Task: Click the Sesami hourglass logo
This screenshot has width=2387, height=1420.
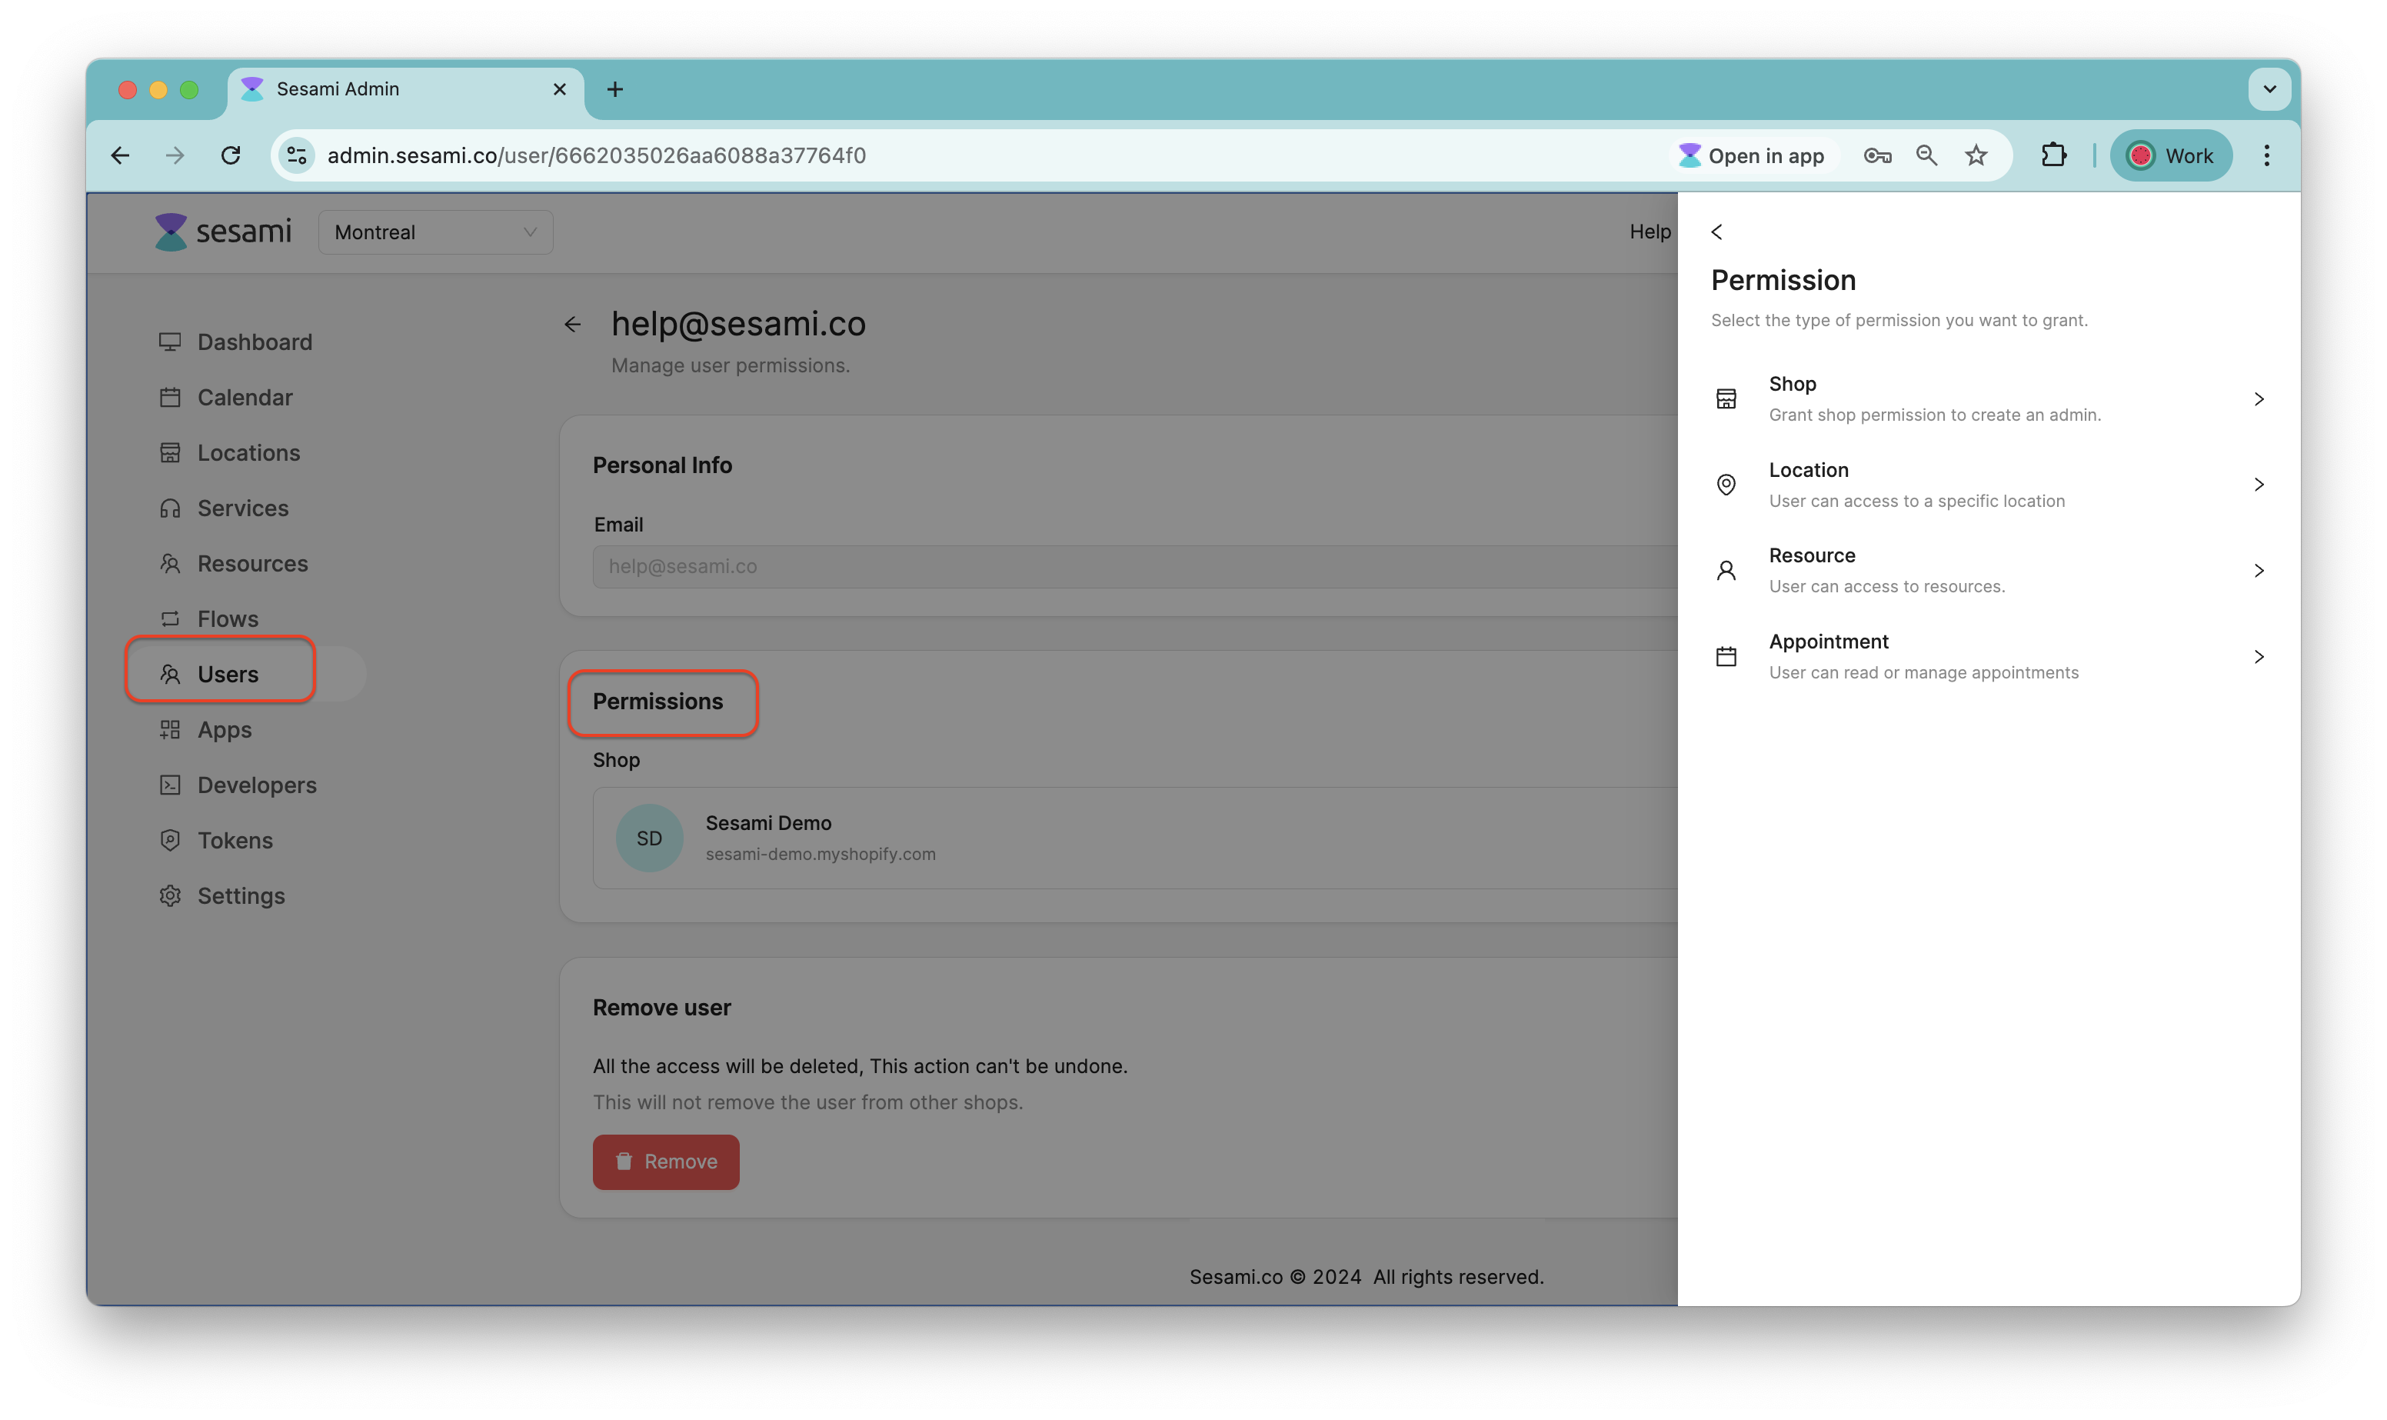Action: [170, 231]
